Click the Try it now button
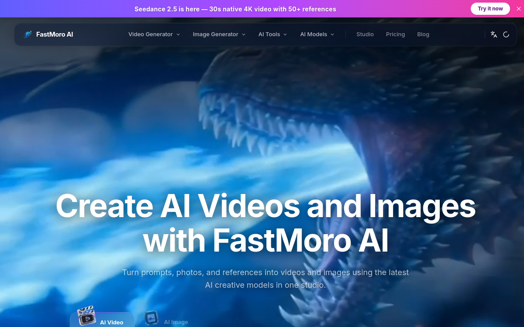This screenshot has height=327, width=524. pyautogui.click(x=490, y=9)
